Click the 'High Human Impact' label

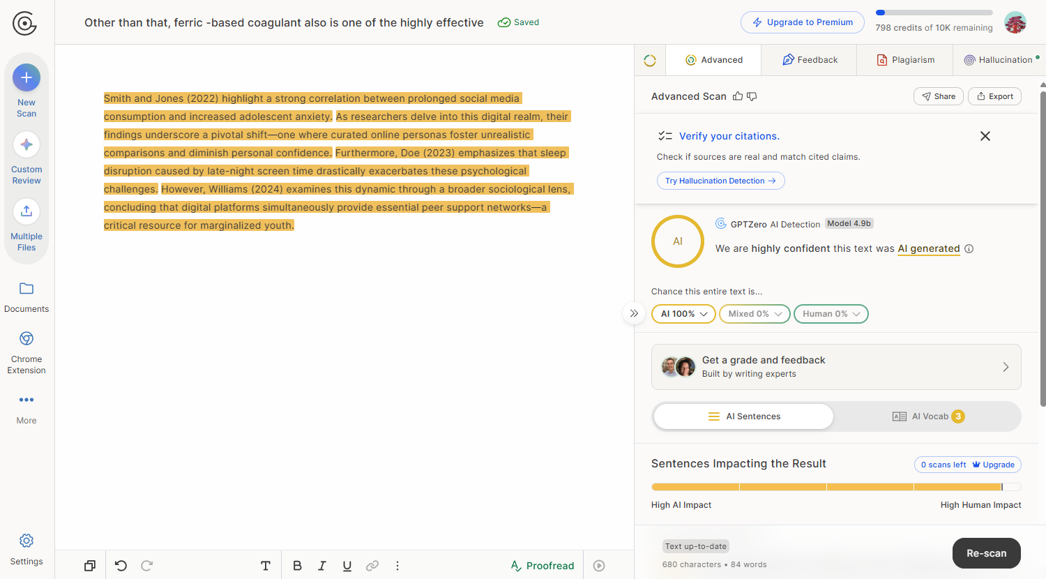point(980,505)
